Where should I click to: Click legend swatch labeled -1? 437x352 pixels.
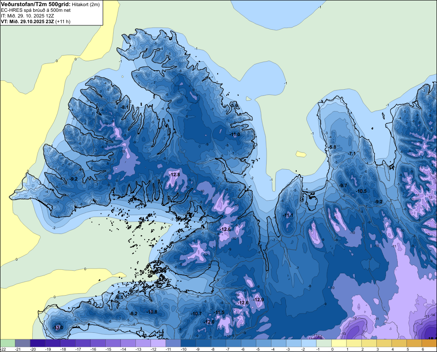tap(323, 343)
